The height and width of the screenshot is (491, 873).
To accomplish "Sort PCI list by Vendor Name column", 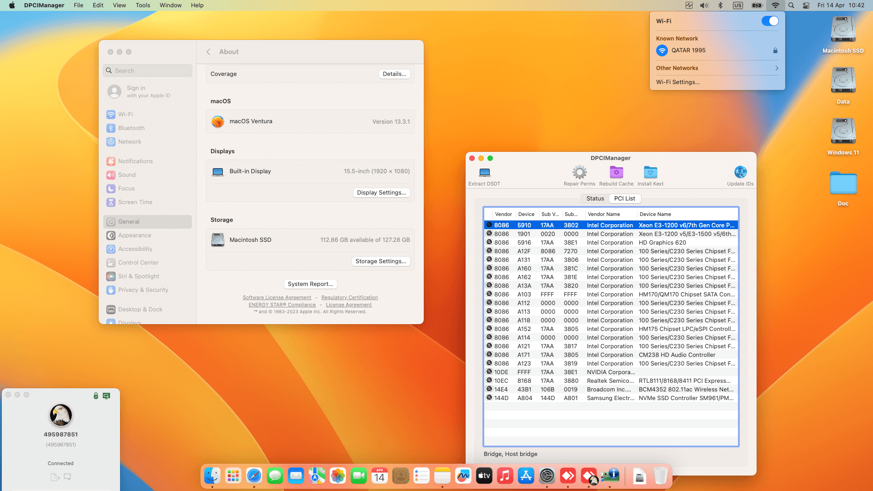I will point(603,215).
